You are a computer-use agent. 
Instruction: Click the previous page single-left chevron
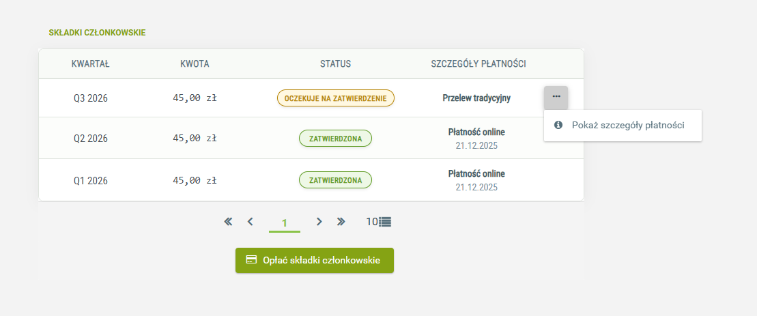click(x=251, y=222)
